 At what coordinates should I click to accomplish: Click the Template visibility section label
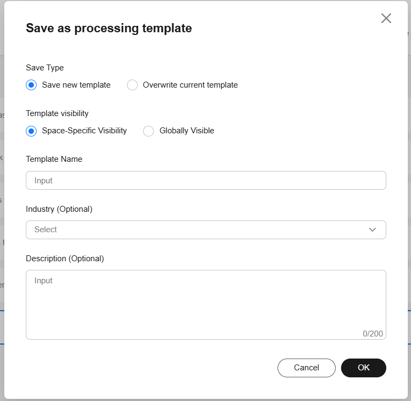click(x=57, y=113)
